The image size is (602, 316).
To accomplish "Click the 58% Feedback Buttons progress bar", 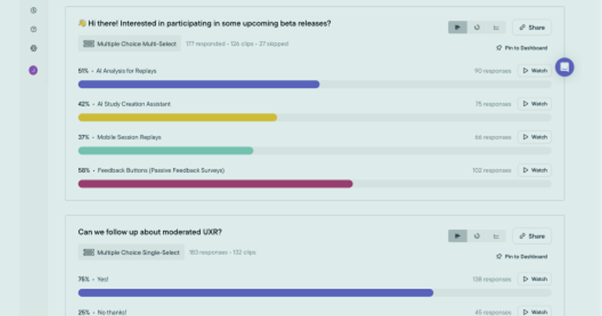I will 216,184.
